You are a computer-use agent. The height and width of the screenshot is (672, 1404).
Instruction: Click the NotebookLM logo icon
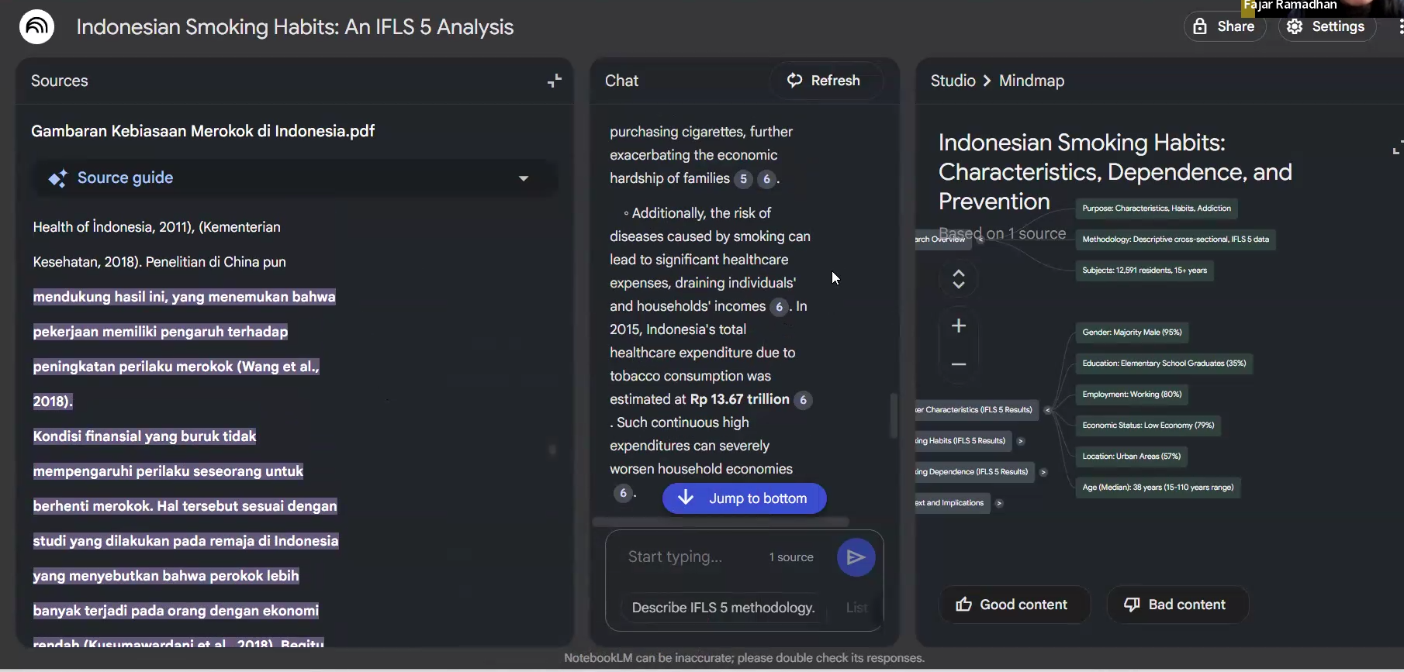[36, 27]
